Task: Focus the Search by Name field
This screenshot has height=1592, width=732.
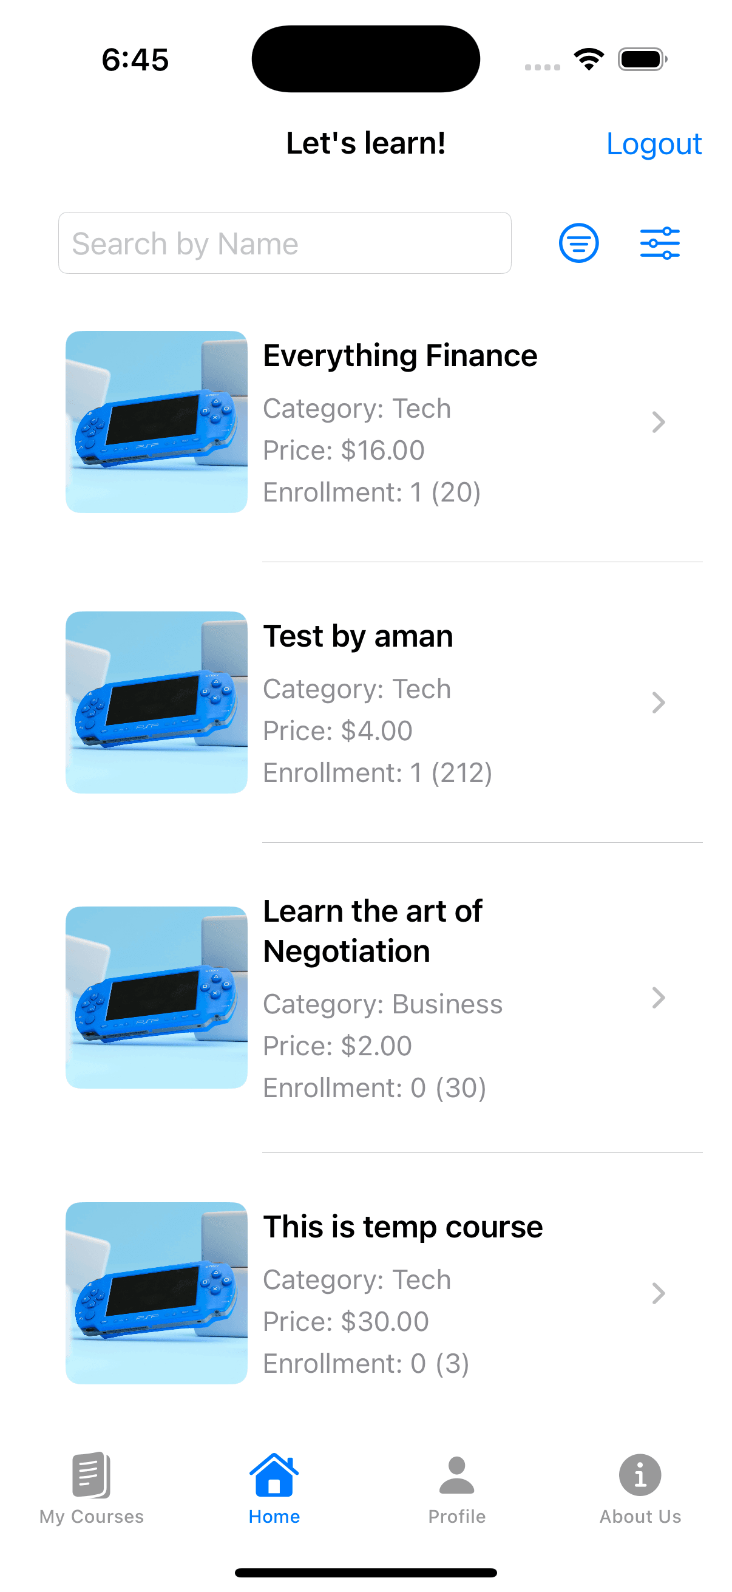Action: (285, 243)
